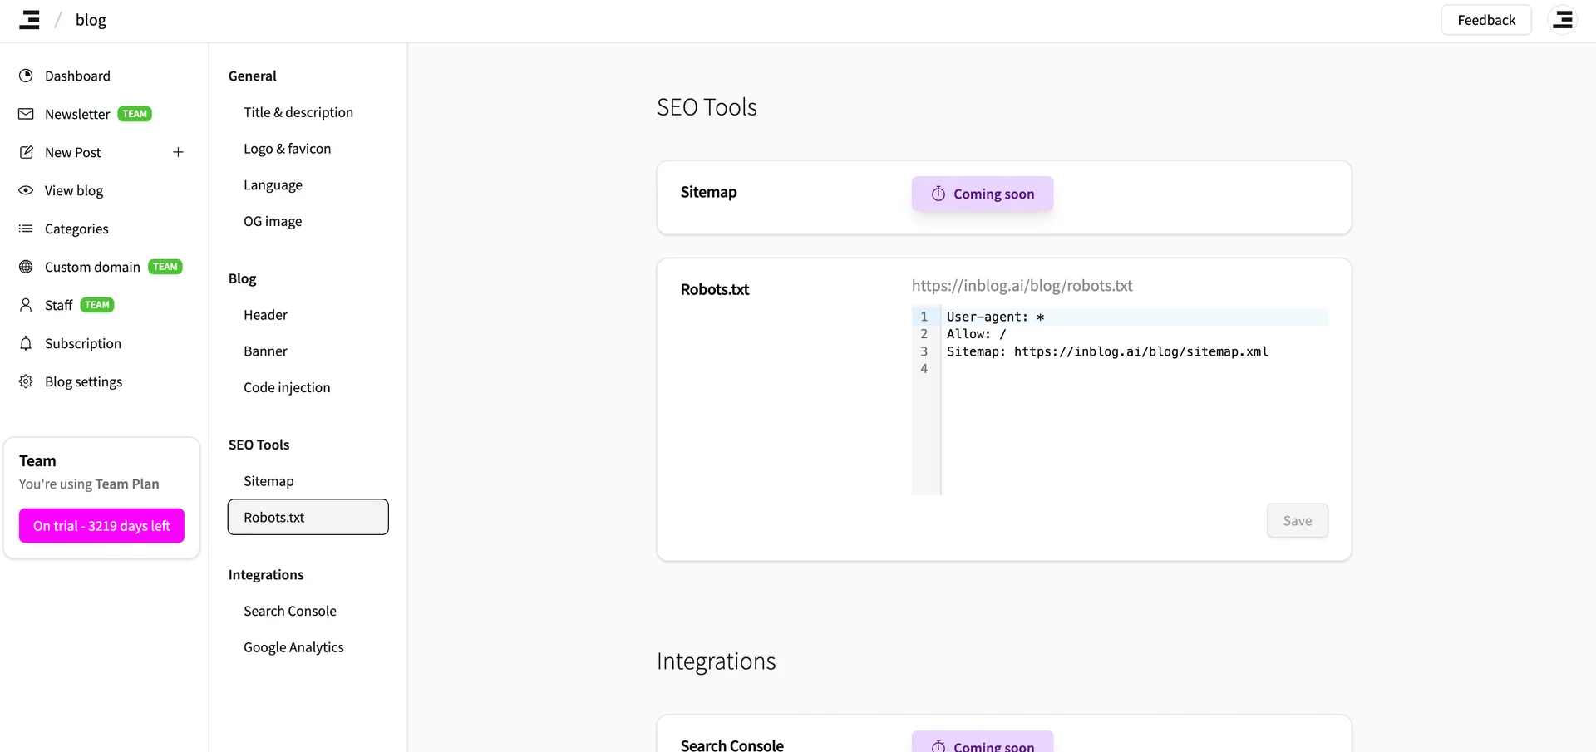This screenshot has height=752, width=1596.
Task: Click the hamburger menu in the top-left corner
Action: point(28,19)
